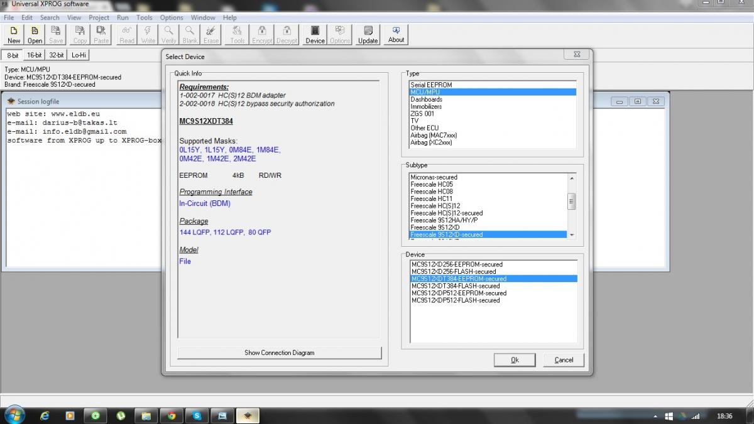
Task: Click the Paste toolbar icon
Action: 101,35
